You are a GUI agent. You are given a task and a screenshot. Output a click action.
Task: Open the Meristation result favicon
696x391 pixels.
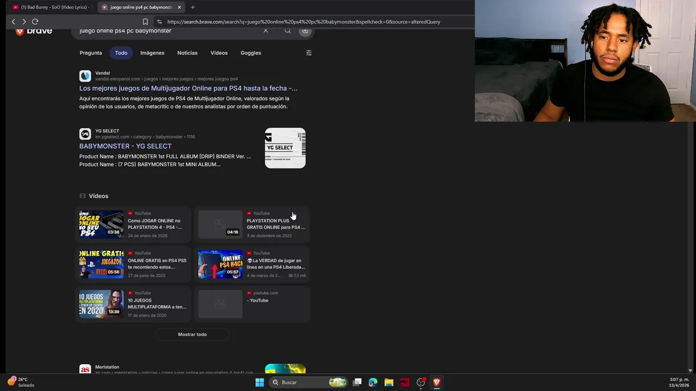85,369
